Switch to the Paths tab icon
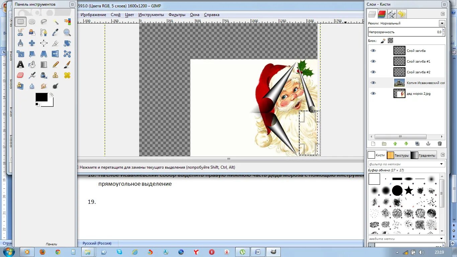The width and height of the screenshot is (457, 257). (x=392, y=14)
